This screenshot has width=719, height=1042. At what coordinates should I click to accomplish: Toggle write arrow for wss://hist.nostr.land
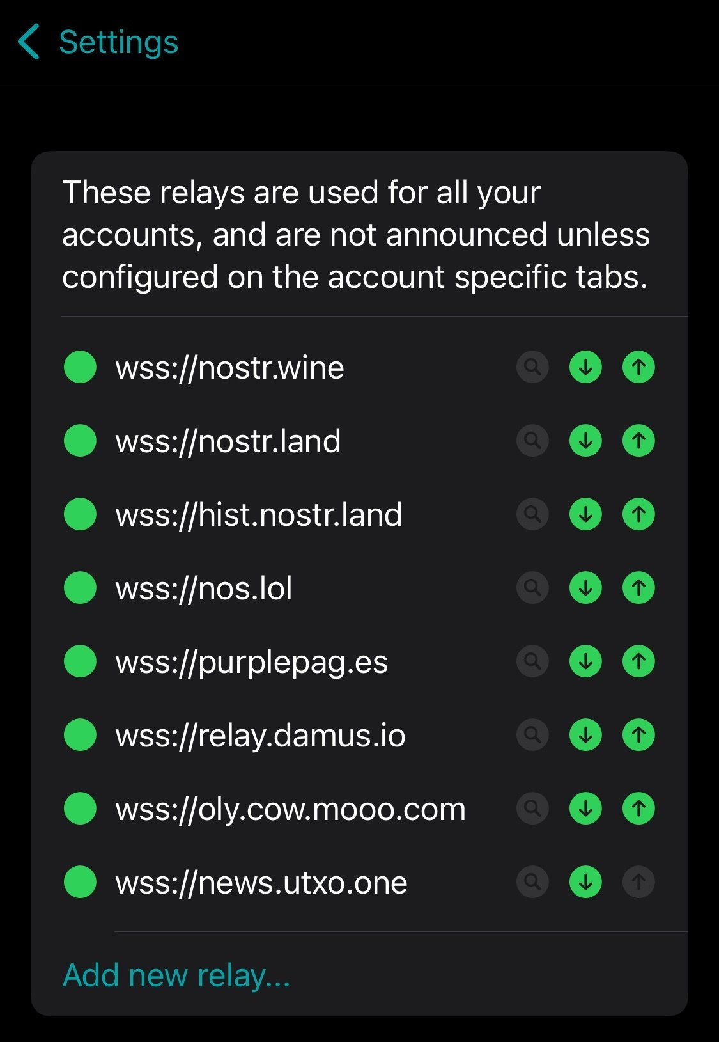(638, 514)
